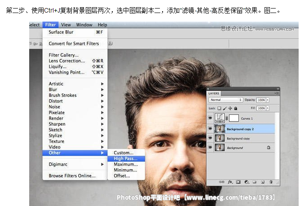Open the Fill slider arrow
This screenshot has width=300, height=206.
pyautogui.click(x=268, y=108)
